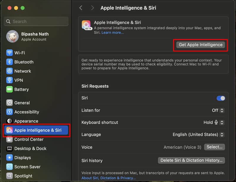Toggle the Siri switch off
236x182 pixels.
pos(221,98)
